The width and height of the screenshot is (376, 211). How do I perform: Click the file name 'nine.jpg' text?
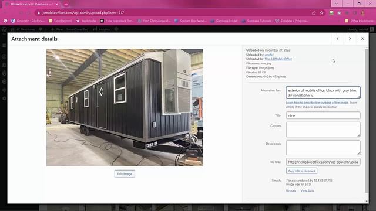pos(266,63)
